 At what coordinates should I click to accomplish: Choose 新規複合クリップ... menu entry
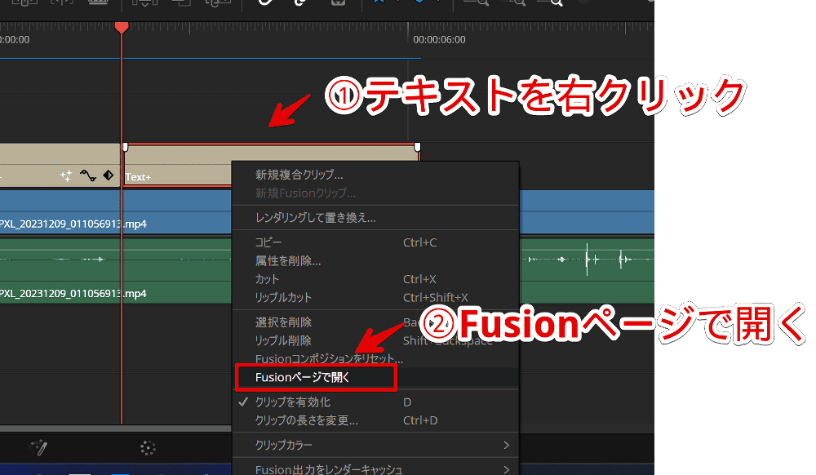[x=299, y=175]
